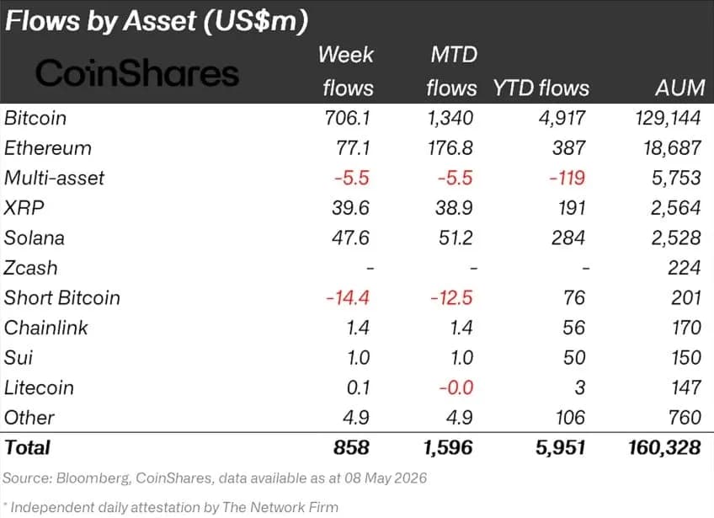Click the CoinShares logo

coord(137,73)
